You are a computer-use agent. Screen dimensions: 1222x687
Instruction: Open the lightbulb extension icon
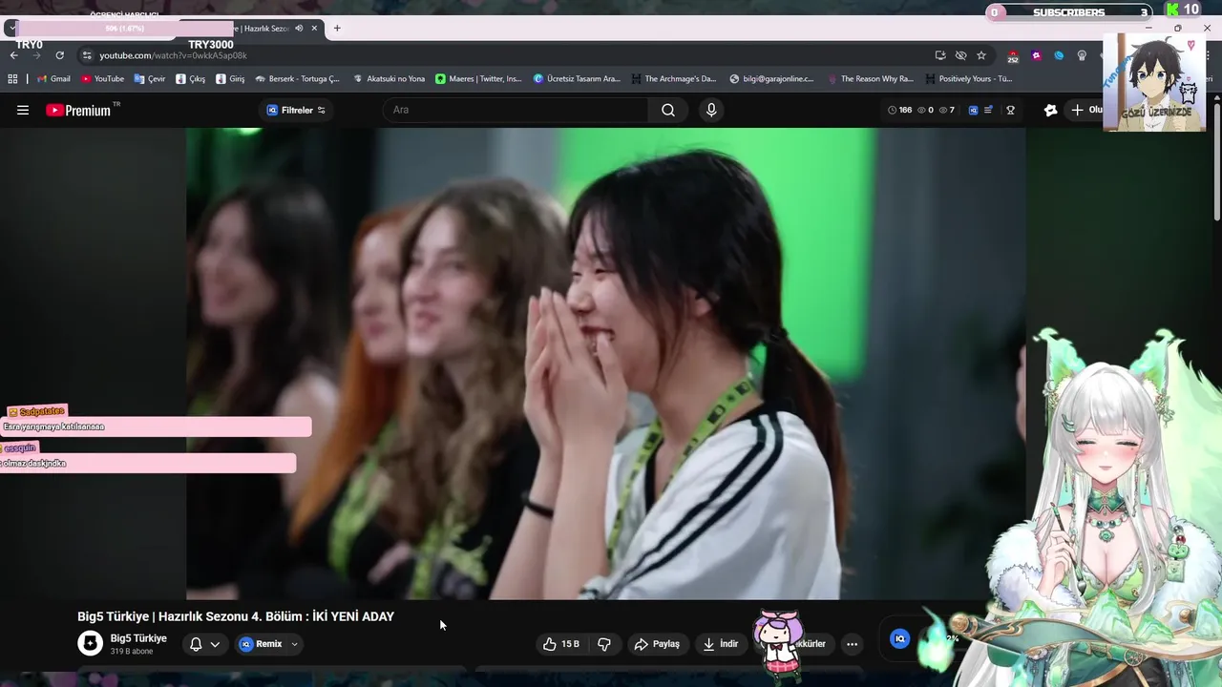pyautogui.click(x=1082, y=55)
